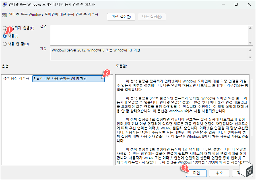The width and height of the screenshot is (256, 180).
Task: Select the 구성되지 않음(C) radio button
Action: [x=5, y=28]
